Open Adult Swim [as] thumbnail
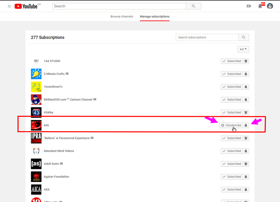280x202 pixels. tap(36, 164)
